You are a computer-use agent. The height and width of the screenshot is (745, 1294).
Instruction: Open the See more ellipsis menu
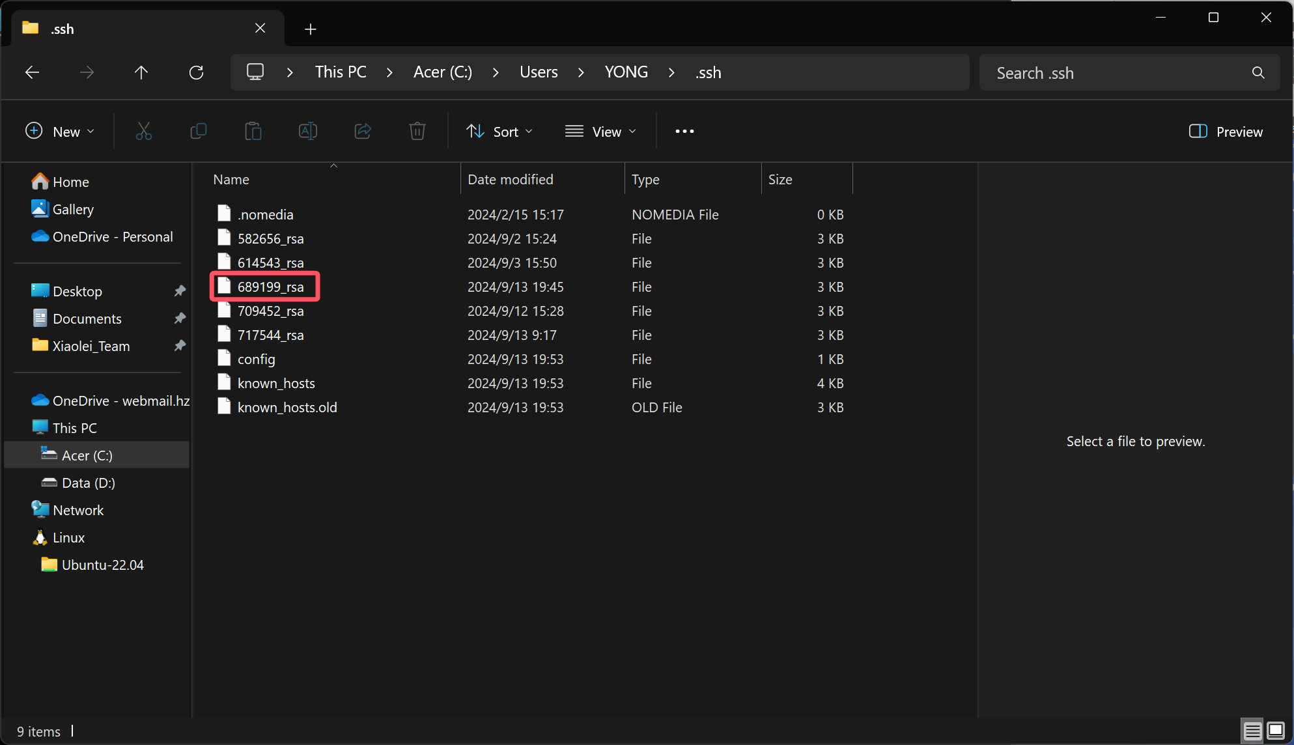pyautogui.click(x=684, y=132)
